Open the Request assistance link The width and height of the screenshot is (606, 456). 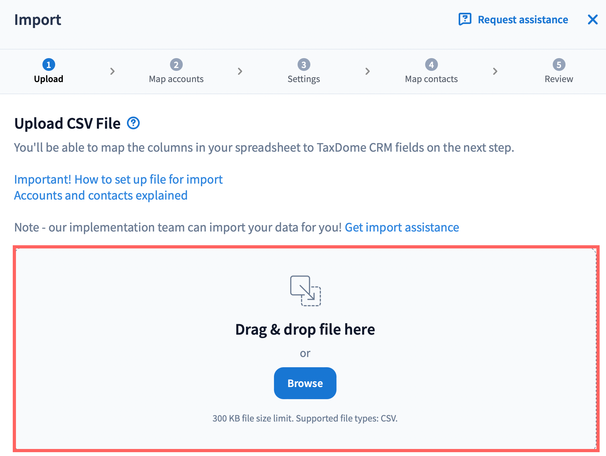coord(523,20)
